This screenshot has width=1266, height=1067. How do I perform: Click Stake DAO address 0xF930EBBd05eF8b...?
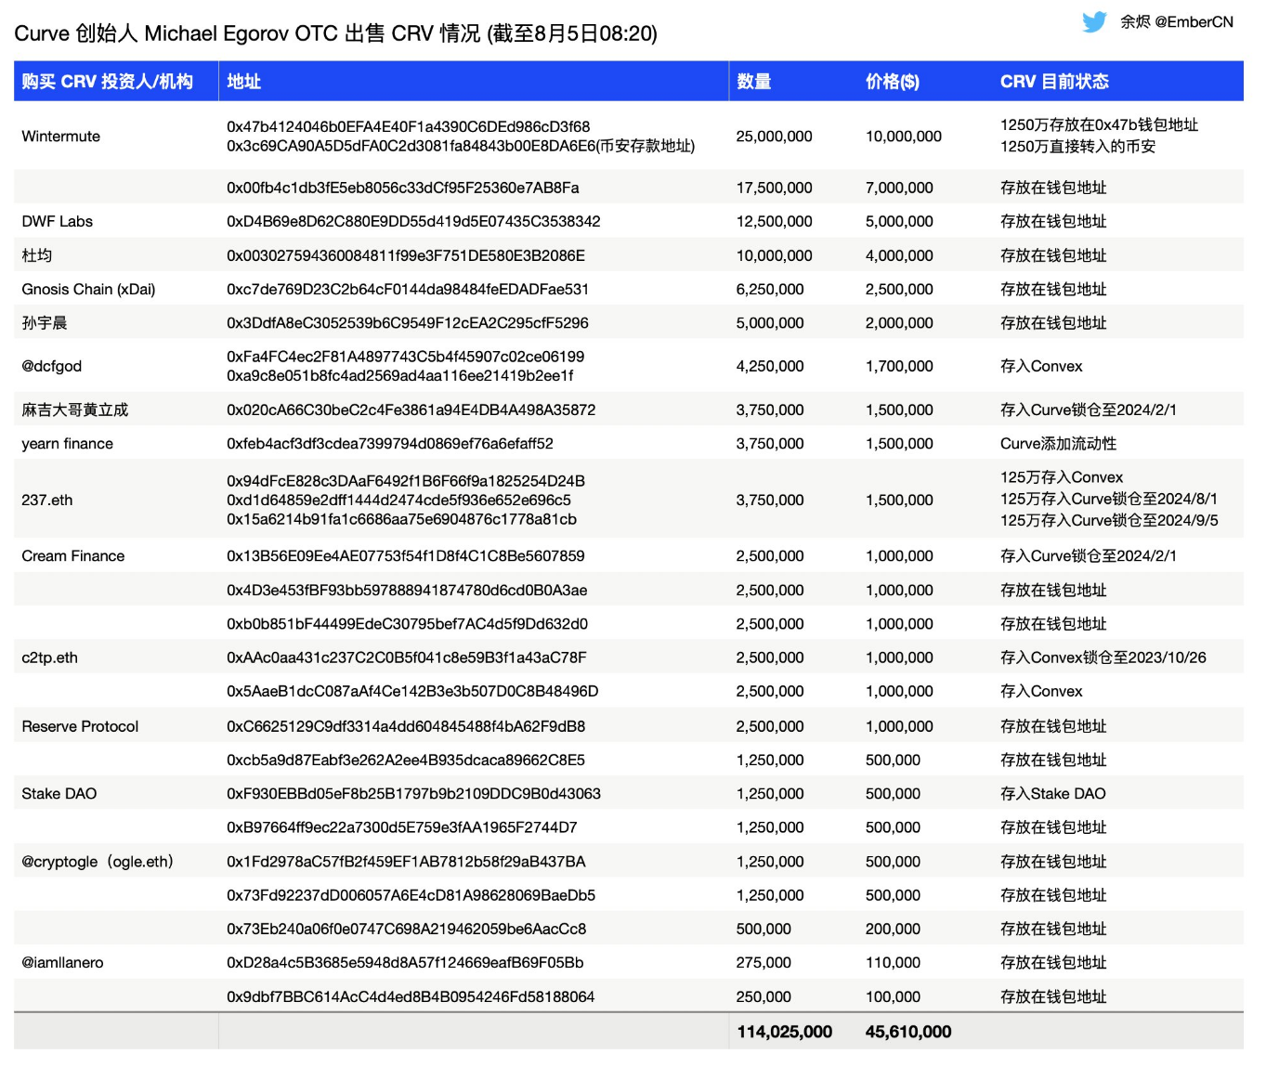413,794
